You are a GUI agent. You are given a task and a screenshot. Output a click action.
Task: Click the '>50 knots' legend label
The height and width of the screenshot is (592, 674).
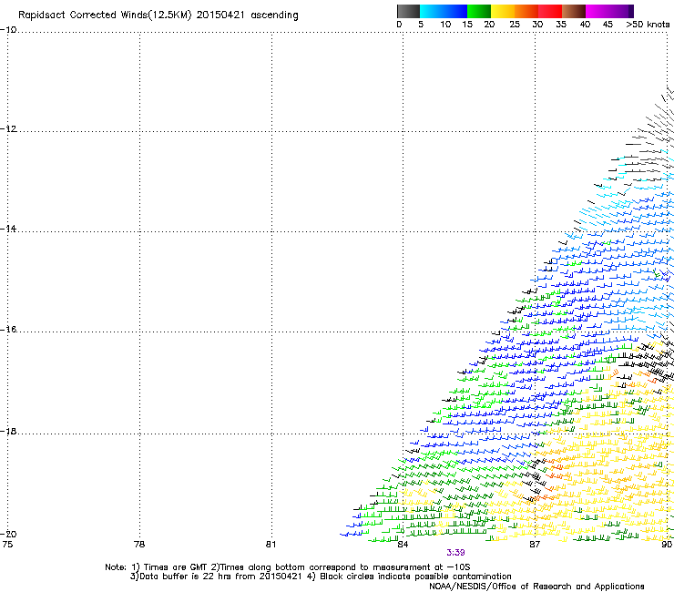648,25
